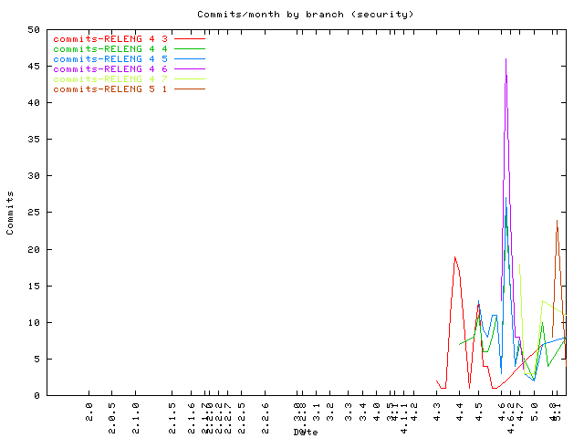The width and height of the screenshot is (584, 438).
Task: Select the commits-RELENG 4 3 legend label
Action: (x=110, y=39)
